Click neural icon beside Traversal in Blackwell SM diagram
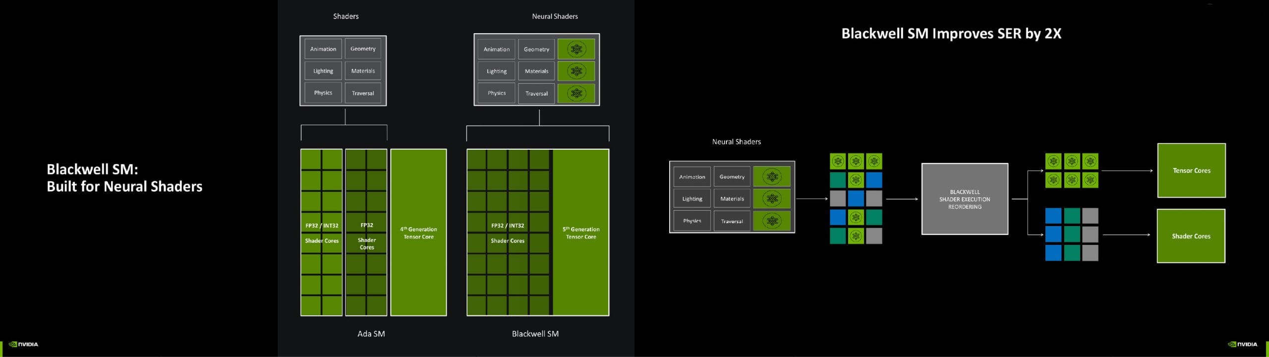The width and height of the screenshot is (1269, 357). click(x=576, y=93)
